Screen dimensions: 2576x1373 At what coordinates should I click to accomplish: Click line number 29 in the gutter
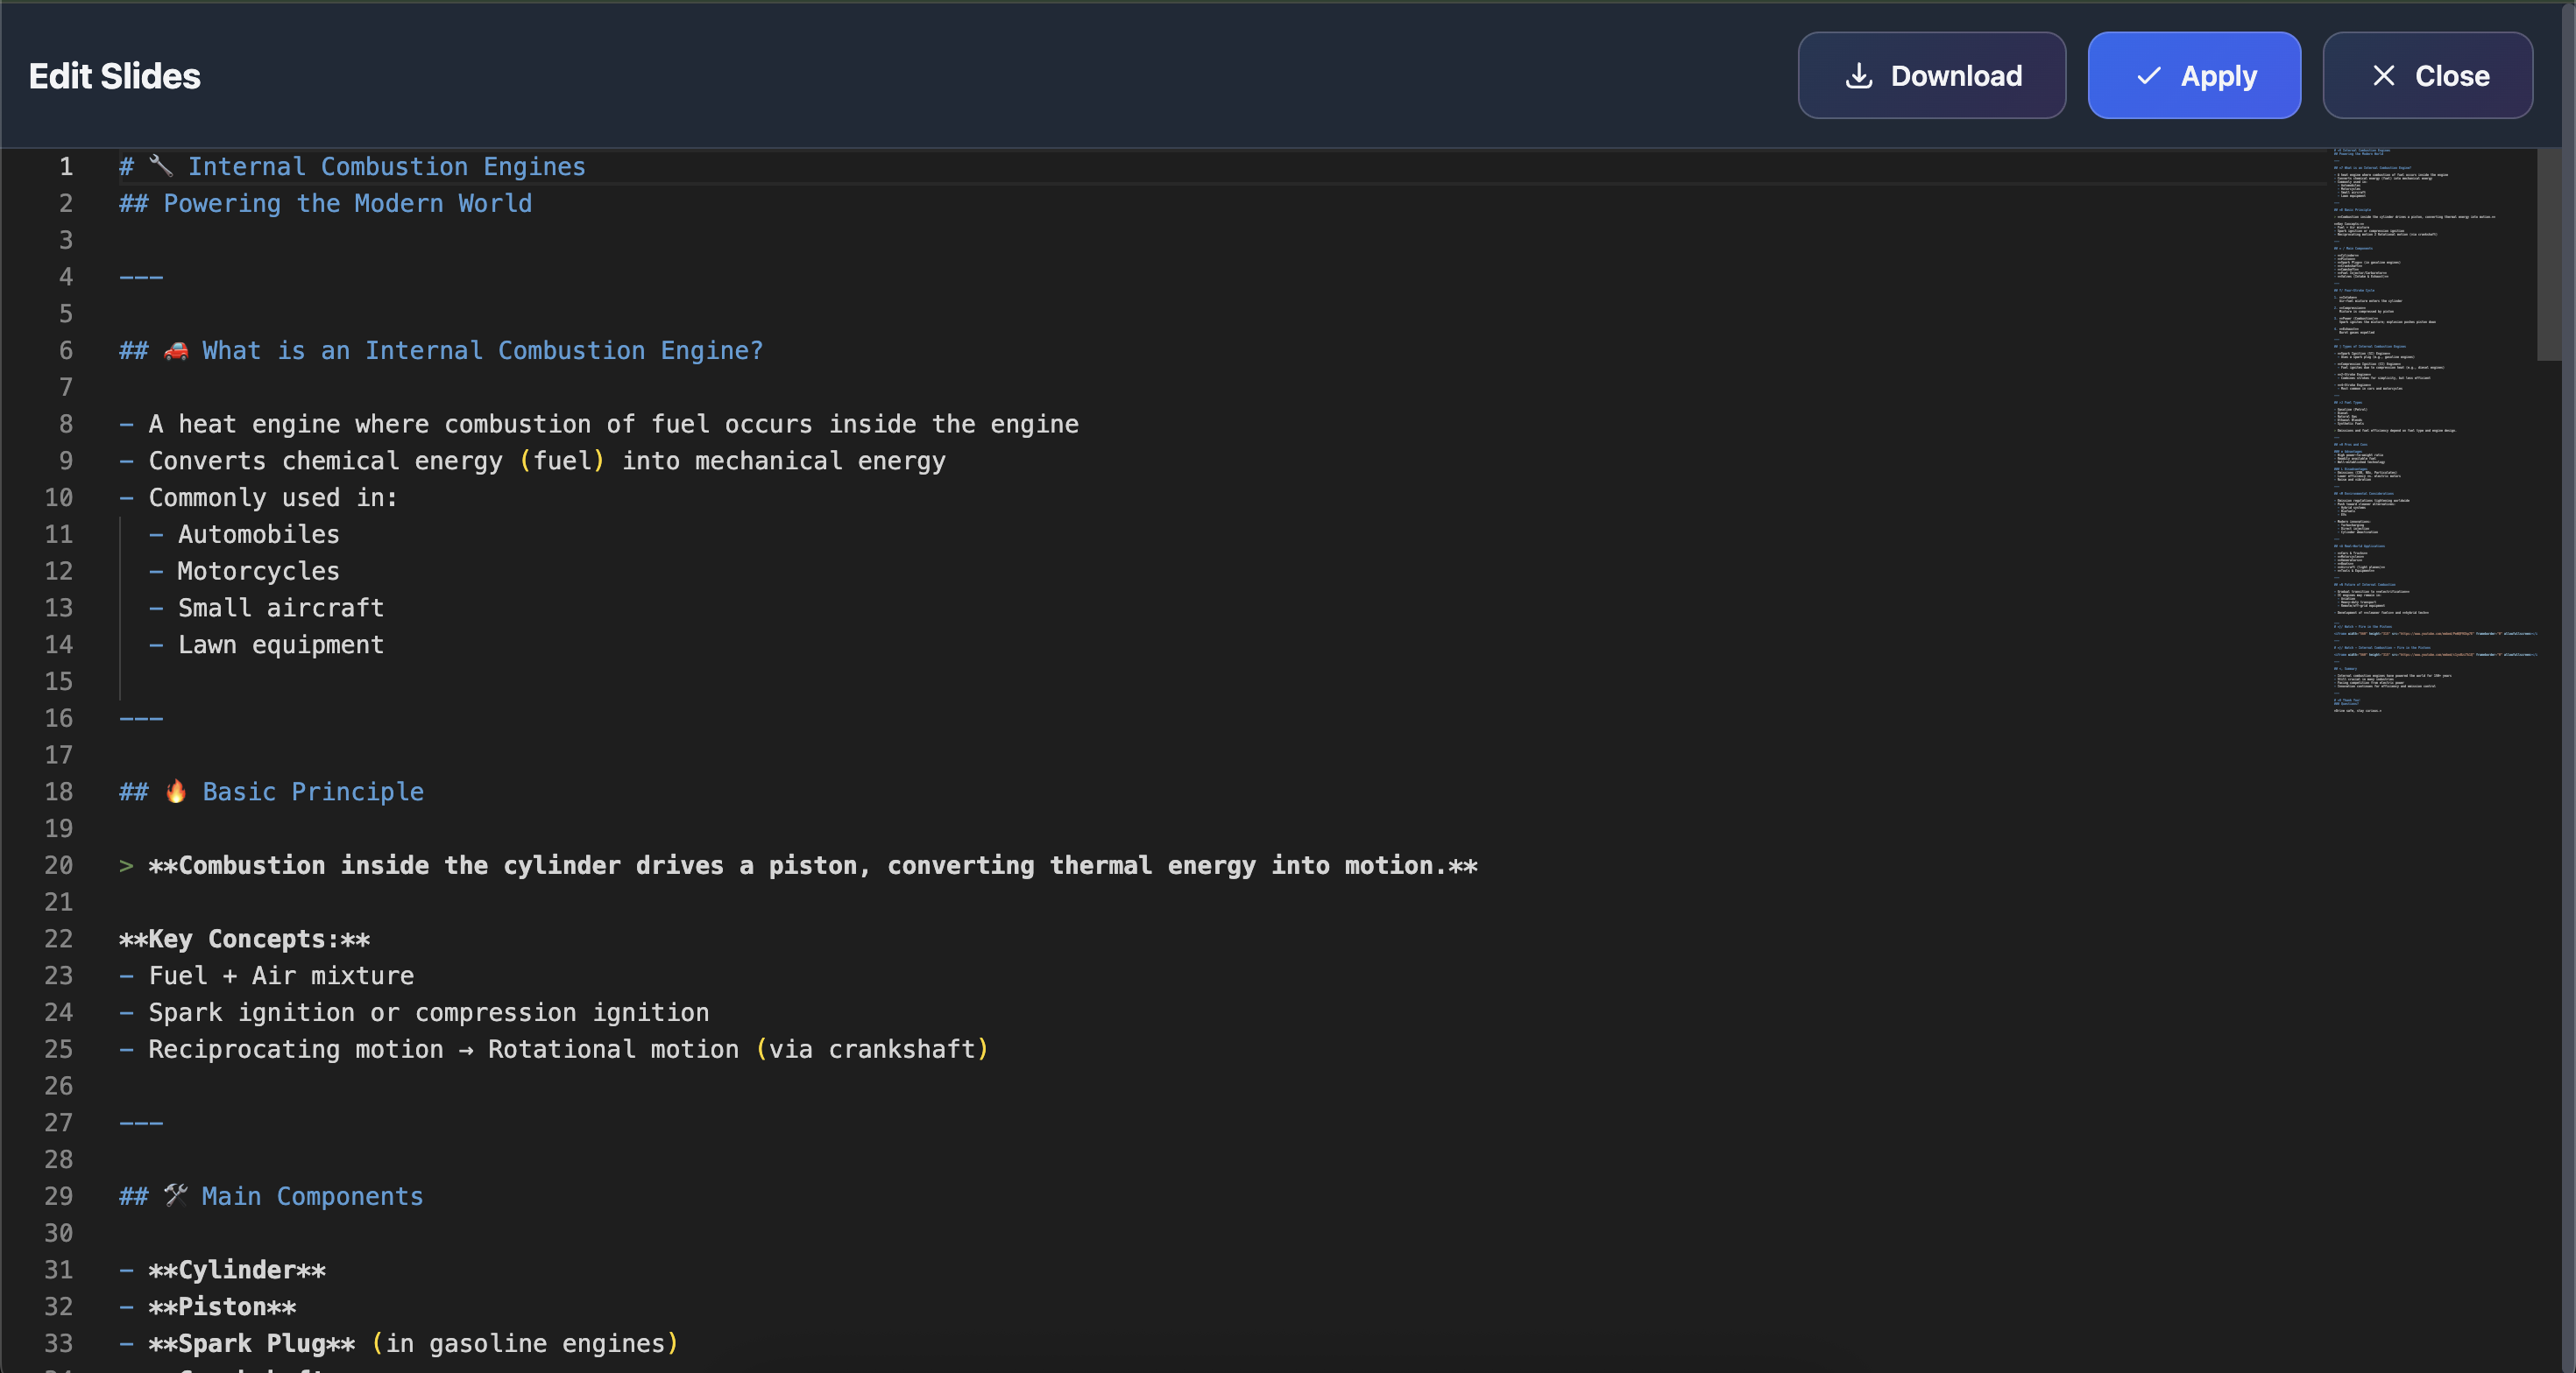(59, 1196)
